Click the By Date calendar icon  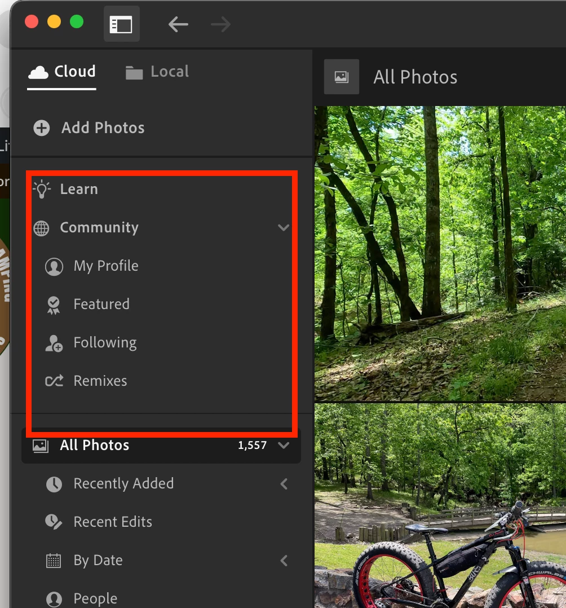[54, 561]
